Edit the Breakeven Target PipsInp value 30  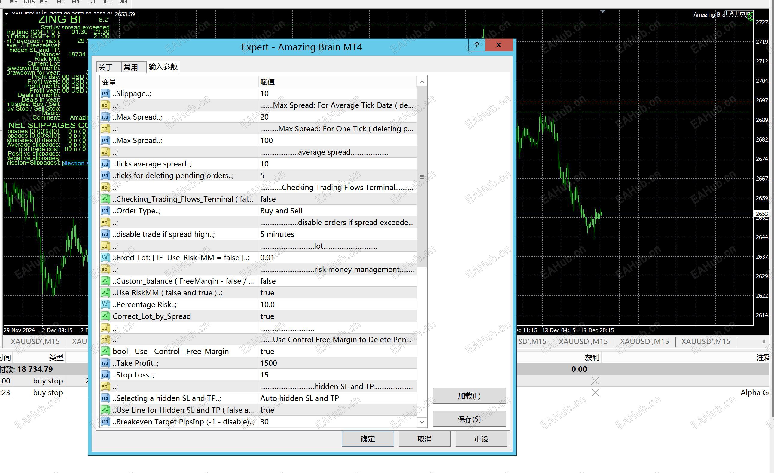click(337, 422)
